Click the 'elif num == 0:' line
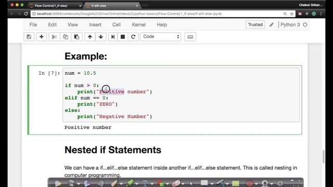The width and height of the screenshot is (333, 187). (x=86, y=98)
